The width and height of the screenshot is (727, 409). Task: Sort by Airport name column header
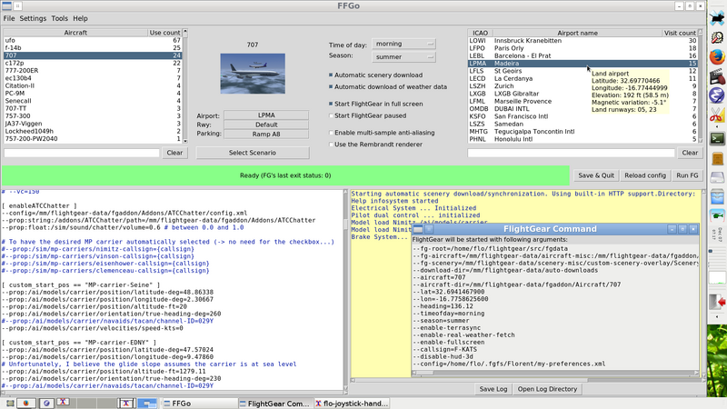tap(577, 33)
